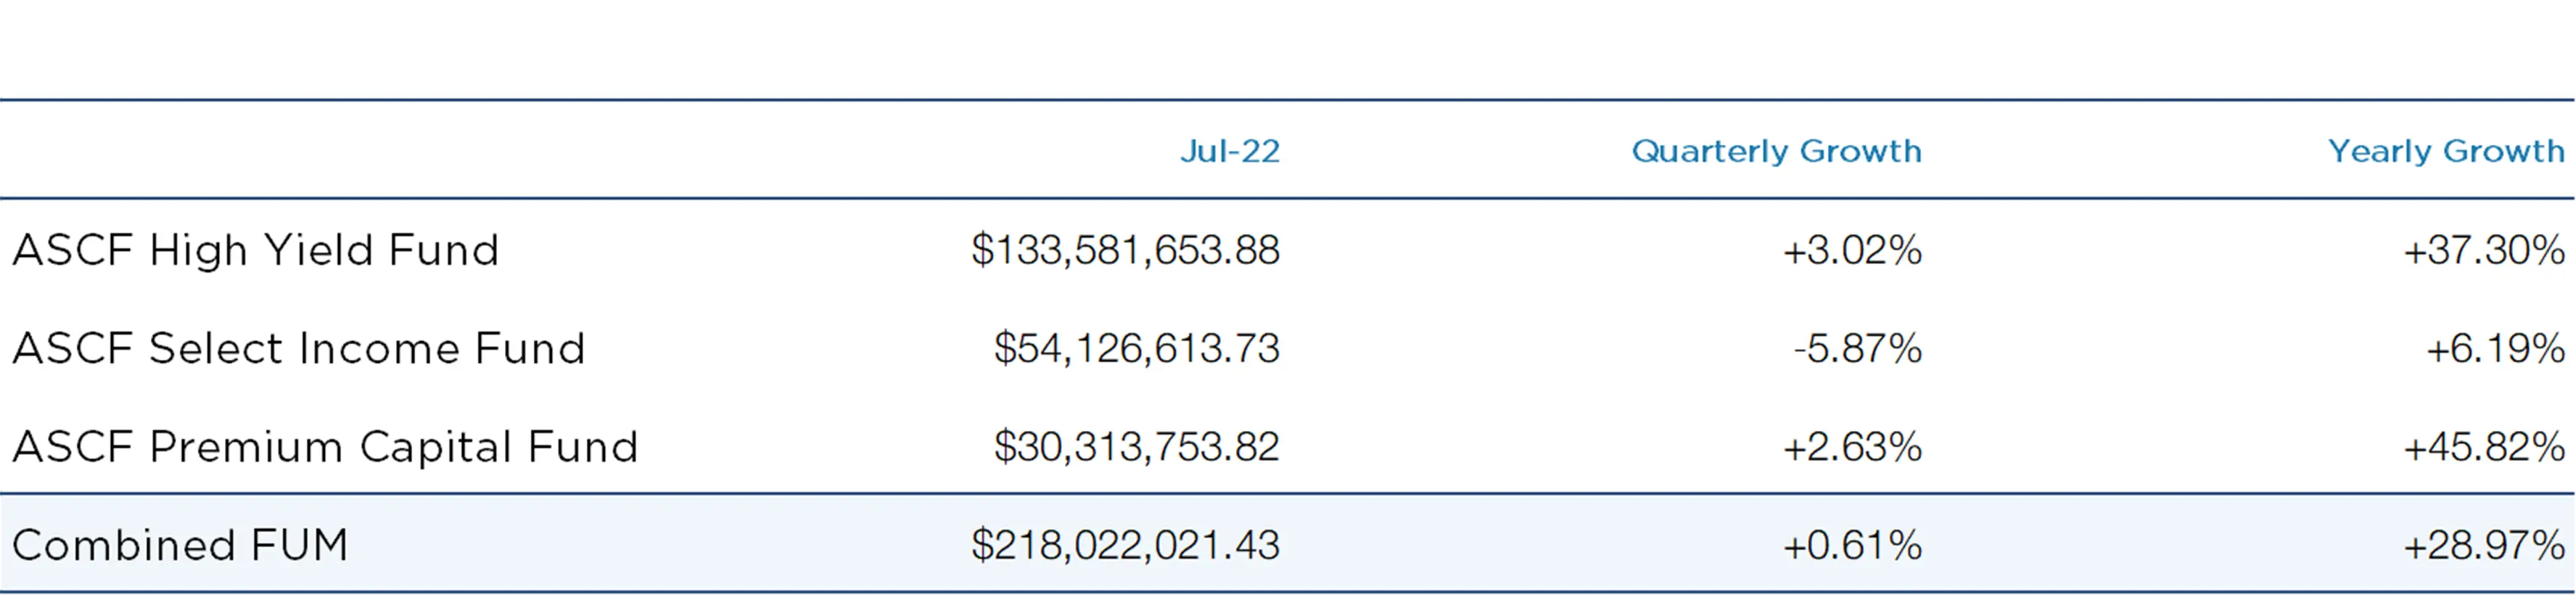The height and width of the screenshot is (595, 2576).
Task: Click the +0.61% combined quarterly growth
Action: coord(1852,545)
